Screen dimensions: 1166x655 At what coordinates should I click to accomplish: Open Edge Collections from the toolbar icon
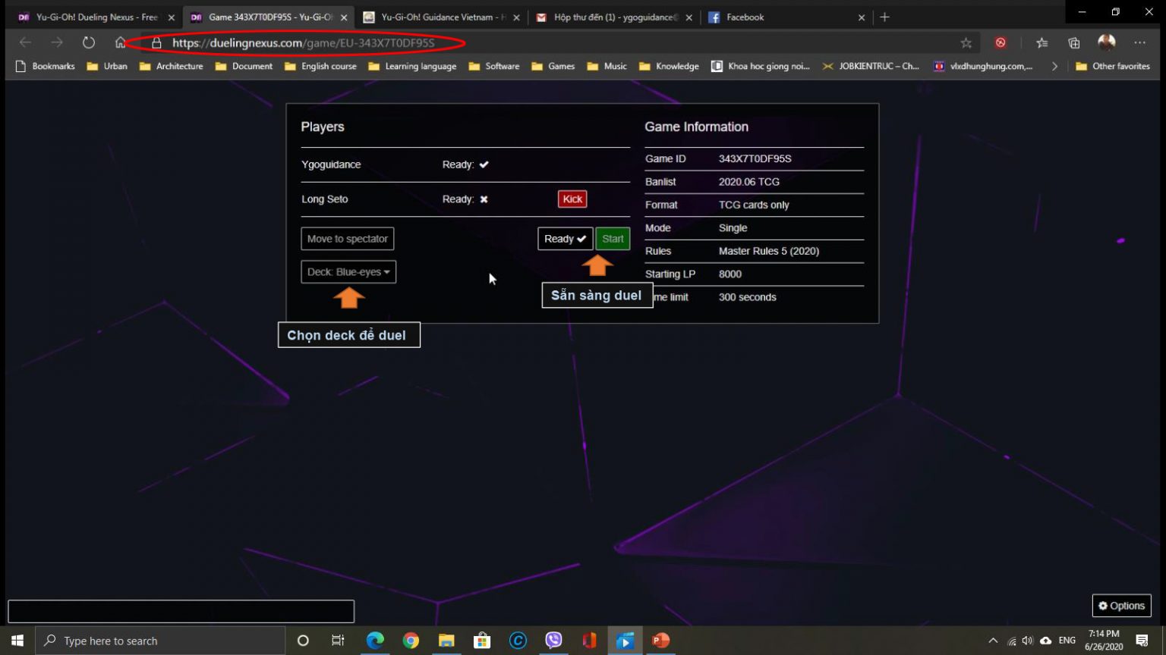1073,42
